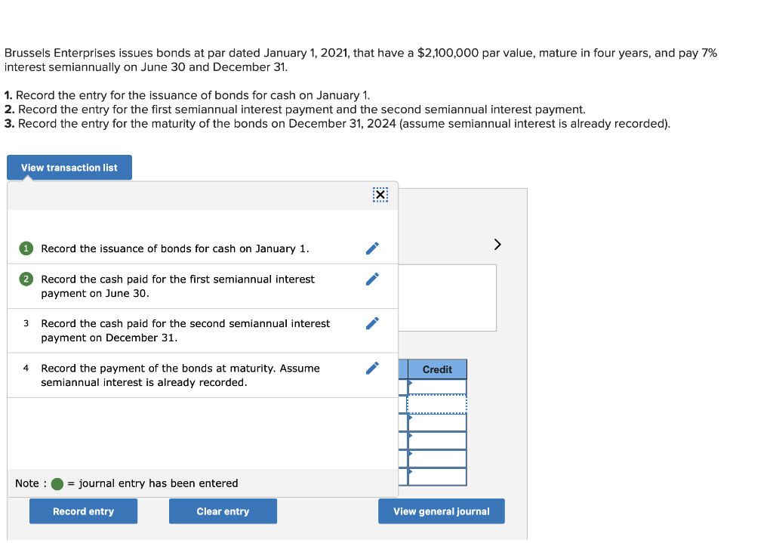
Task: Click the first Credit input cell
Action: tap(437, 387)
